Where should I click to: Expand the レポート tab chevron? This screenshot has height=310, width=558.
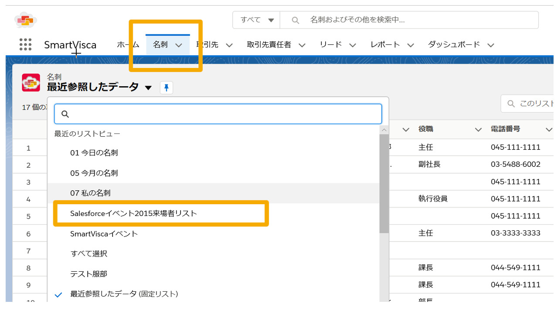click(410, 45)
